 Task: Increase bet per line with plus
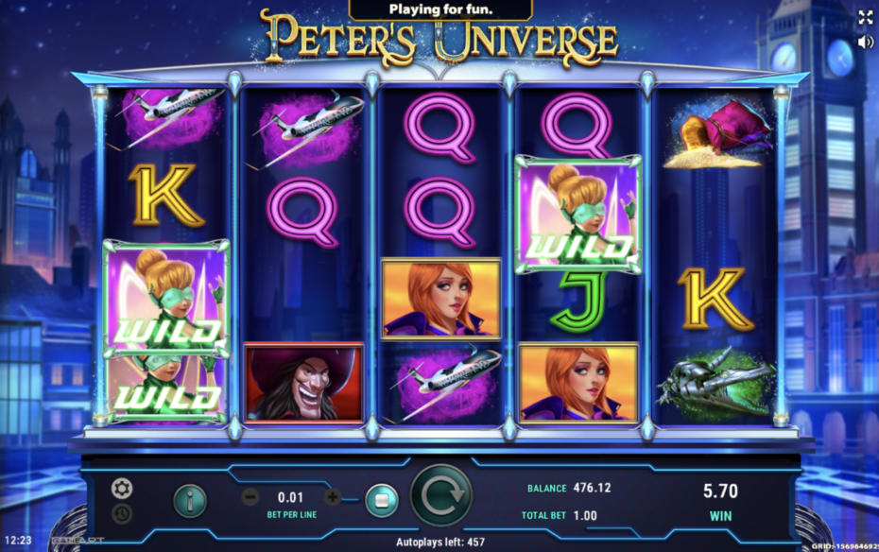click(x=332, y=497)
